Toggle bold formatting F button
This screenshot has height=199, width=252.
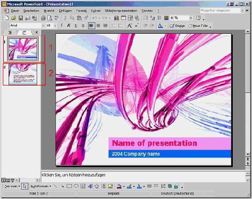[62, 26]
